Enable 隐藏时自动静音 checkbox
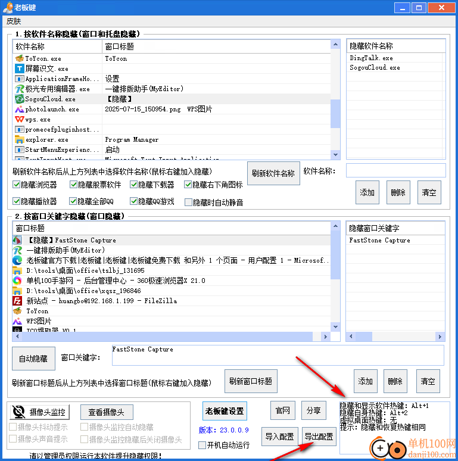The image size is (458, 461). pos(188,203)
